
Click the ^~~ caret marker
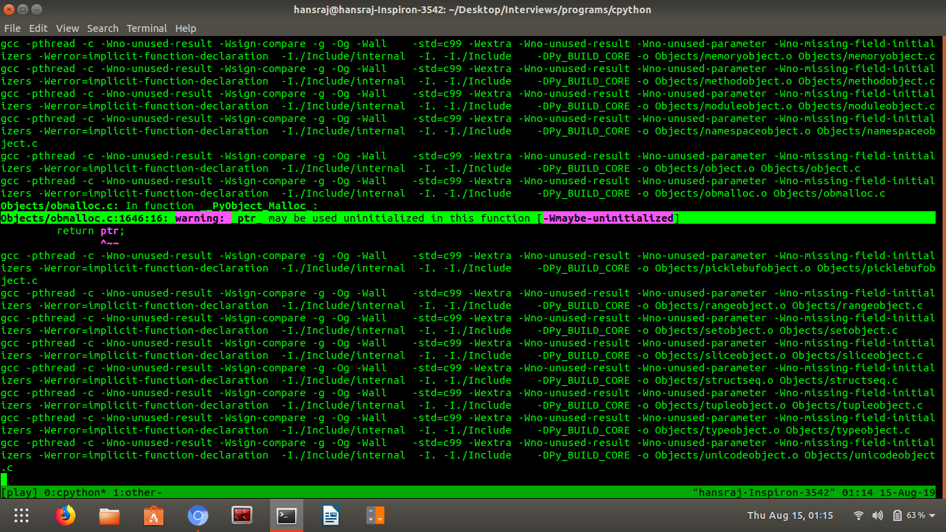click(109, 243)
